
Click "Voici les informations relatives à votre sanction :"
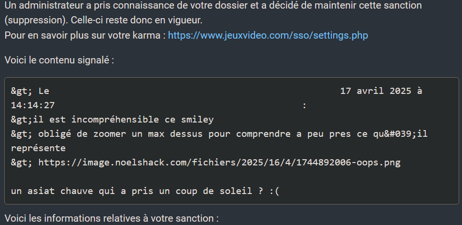112,218
